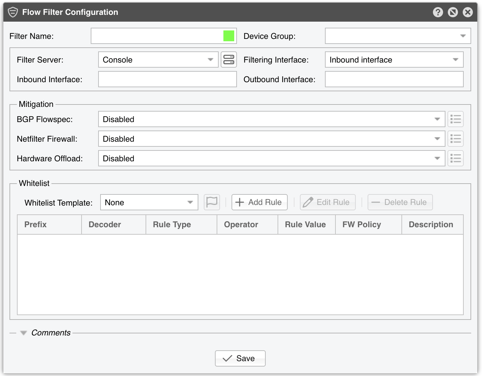Sort by the Rule Type column header
Image resolution: width=482 pixels, height=376 pixels.
click(x=181, y=225)
